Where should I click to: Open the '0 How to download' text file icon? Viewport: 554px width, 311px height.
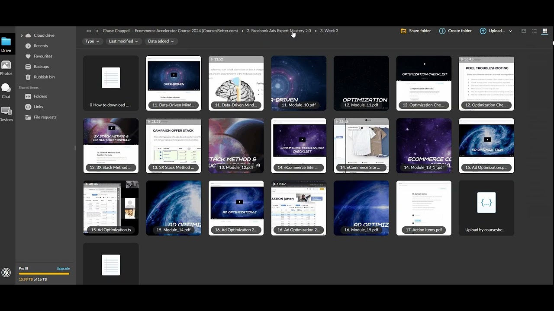tap(111, 78)
